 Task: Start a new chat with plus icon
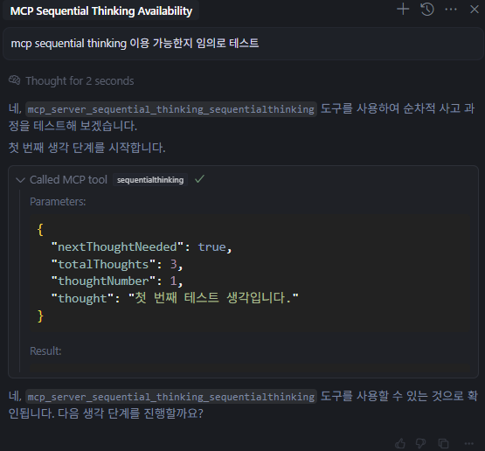click(x=403, y=10)
